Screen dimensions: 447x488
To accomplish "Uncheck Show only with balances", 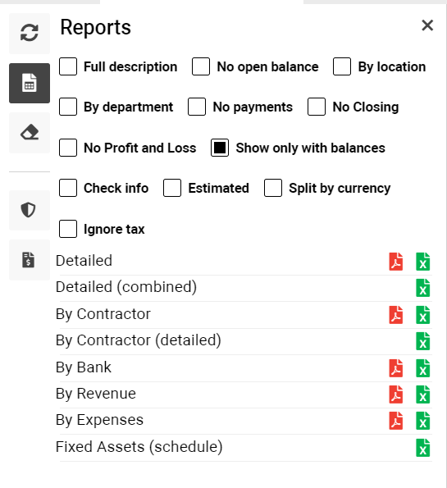I will (220, 148).
